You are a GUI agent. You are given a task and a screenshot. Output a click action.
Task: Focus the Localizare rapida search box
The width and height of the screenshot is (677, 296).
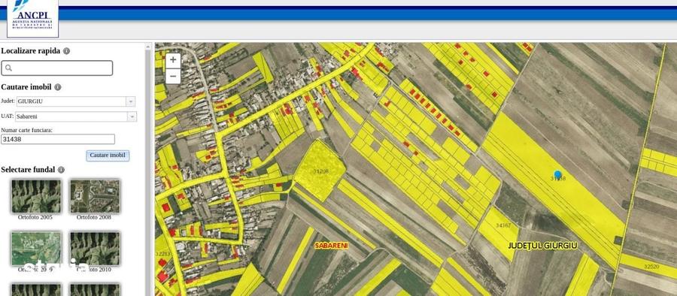click(x=57, y=68)
